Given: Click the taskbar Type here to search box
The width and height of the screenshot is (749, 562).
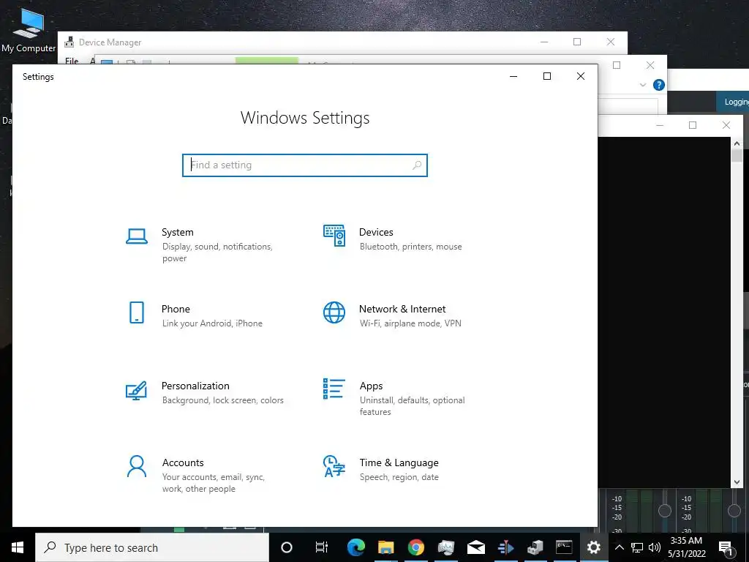Looking at the screenshot, I should (x=152, y=547).
